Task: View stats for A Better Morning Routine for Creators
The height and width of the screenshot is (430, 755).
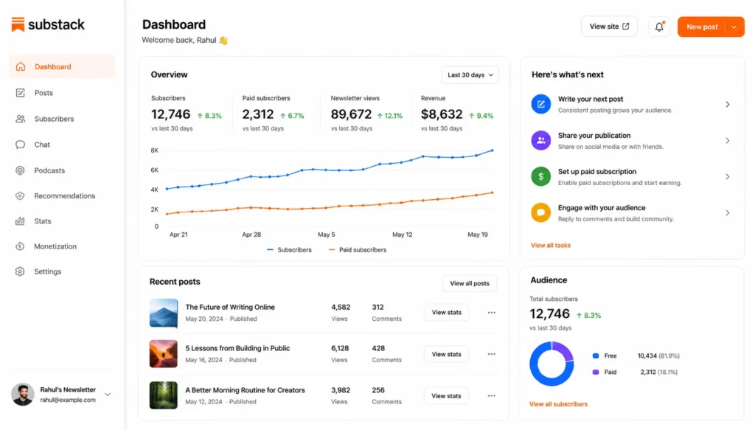Action: tap(446, 396)
